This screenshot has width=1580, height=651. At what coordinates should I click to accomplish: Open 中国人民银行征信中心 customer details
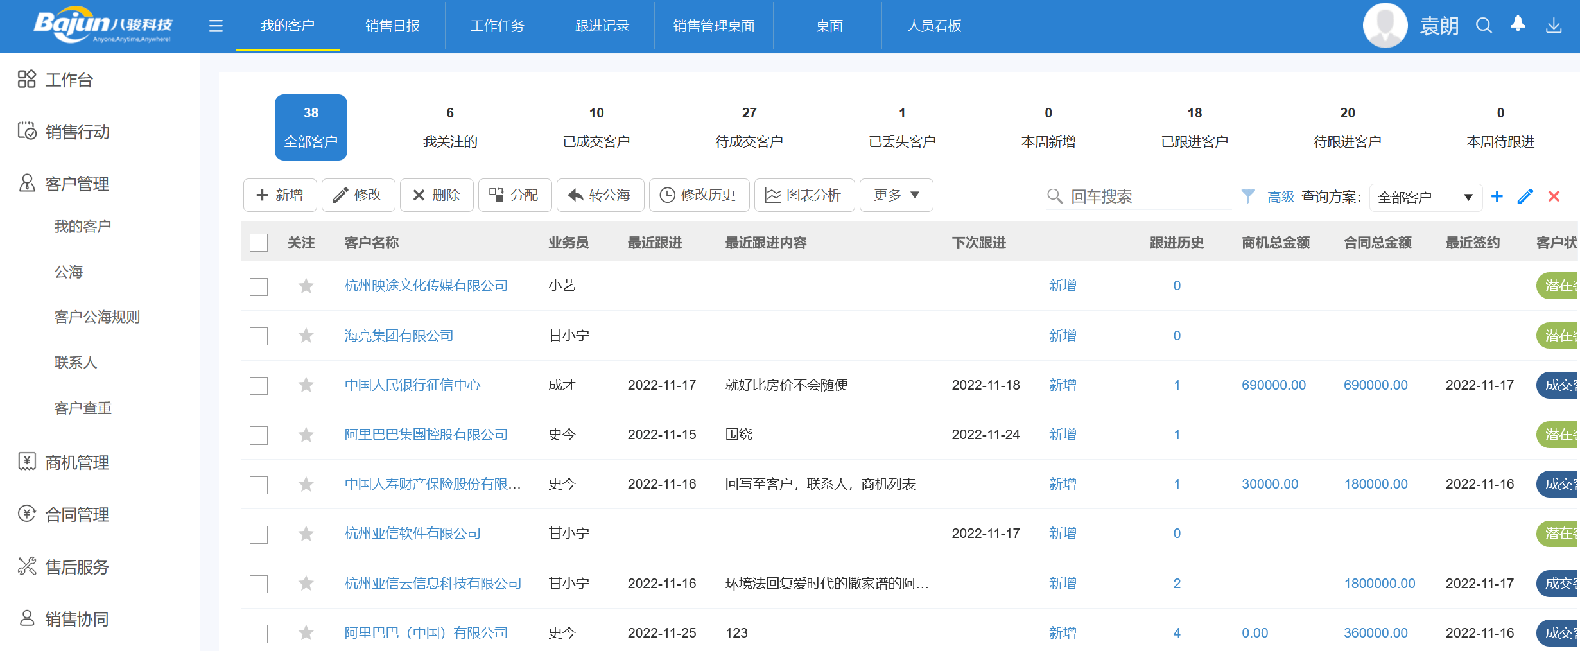point(412,385)
